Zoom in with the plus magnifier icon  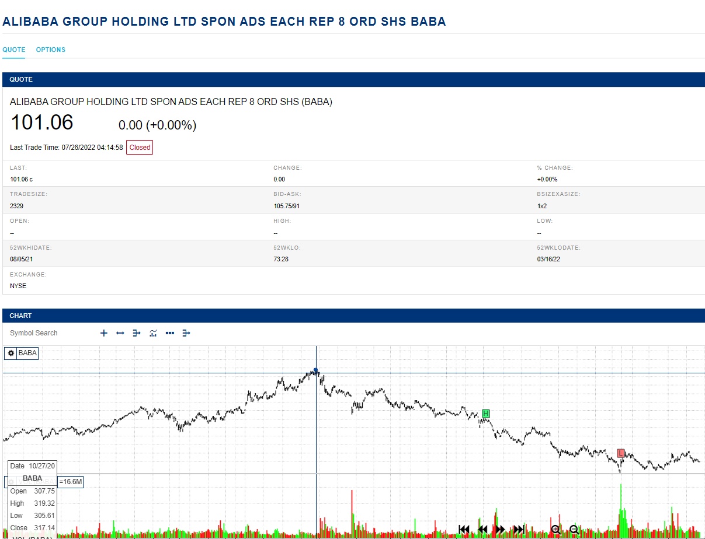click(556, 530)
